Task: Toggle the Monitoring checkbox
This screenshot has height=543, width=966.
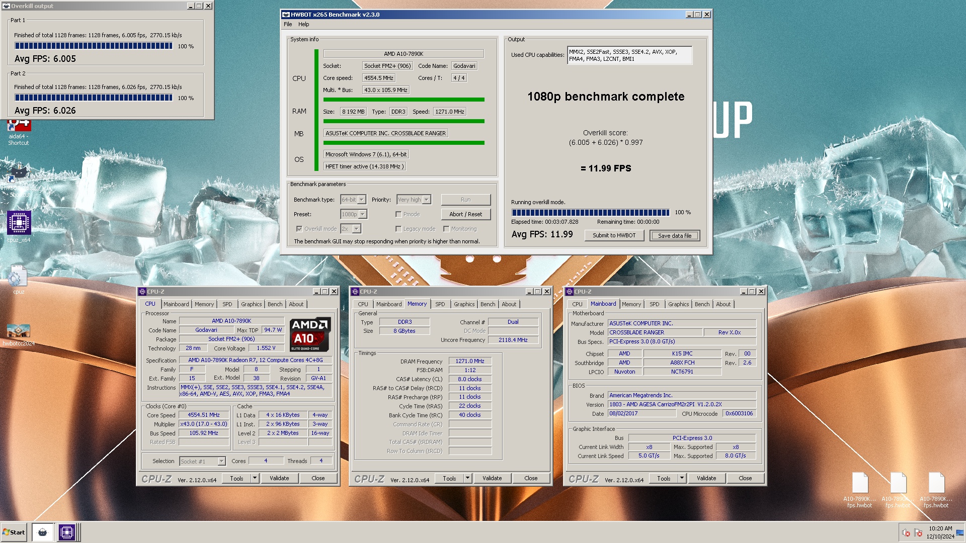Action: 446,229
